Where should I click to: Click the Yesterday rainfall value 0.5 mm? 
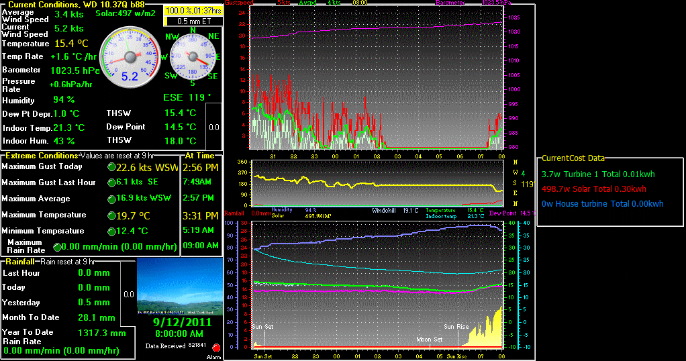pos(93,303)
